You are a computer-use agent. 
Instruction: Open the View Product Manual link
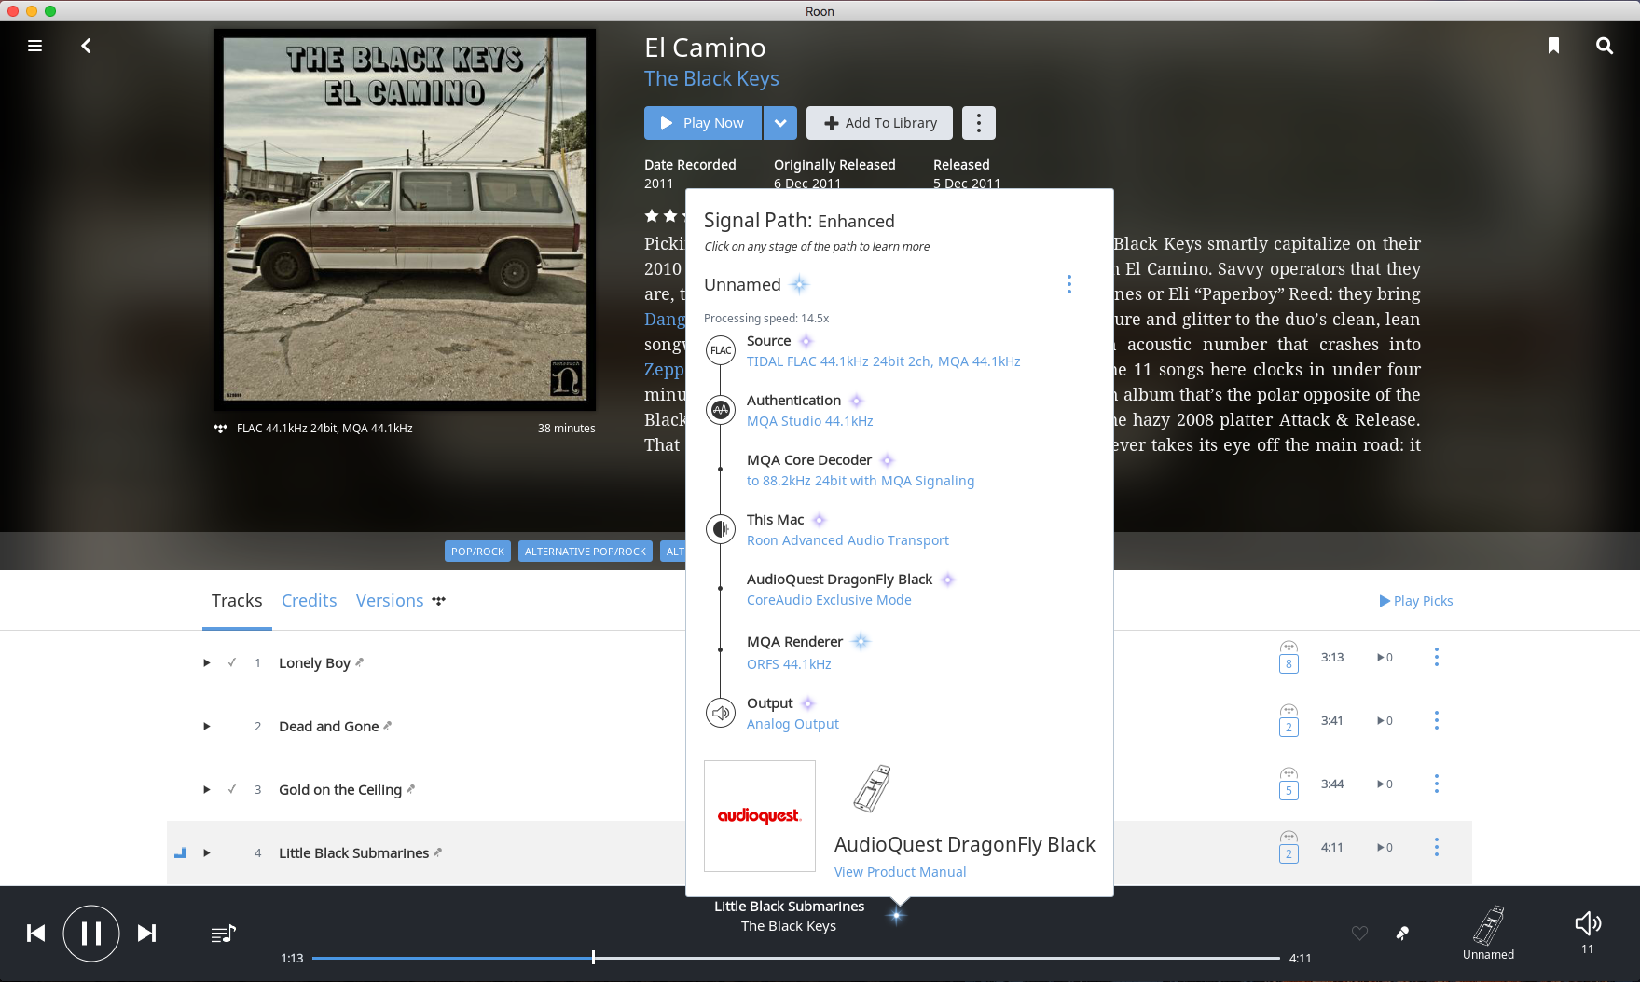900,872
